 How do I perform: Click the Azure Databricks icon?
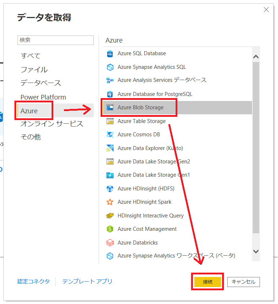(x=110, y=243)
